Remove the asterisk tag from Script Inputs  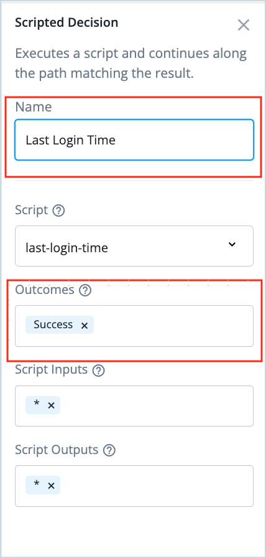pyautogui.click(x=51, y=405)
